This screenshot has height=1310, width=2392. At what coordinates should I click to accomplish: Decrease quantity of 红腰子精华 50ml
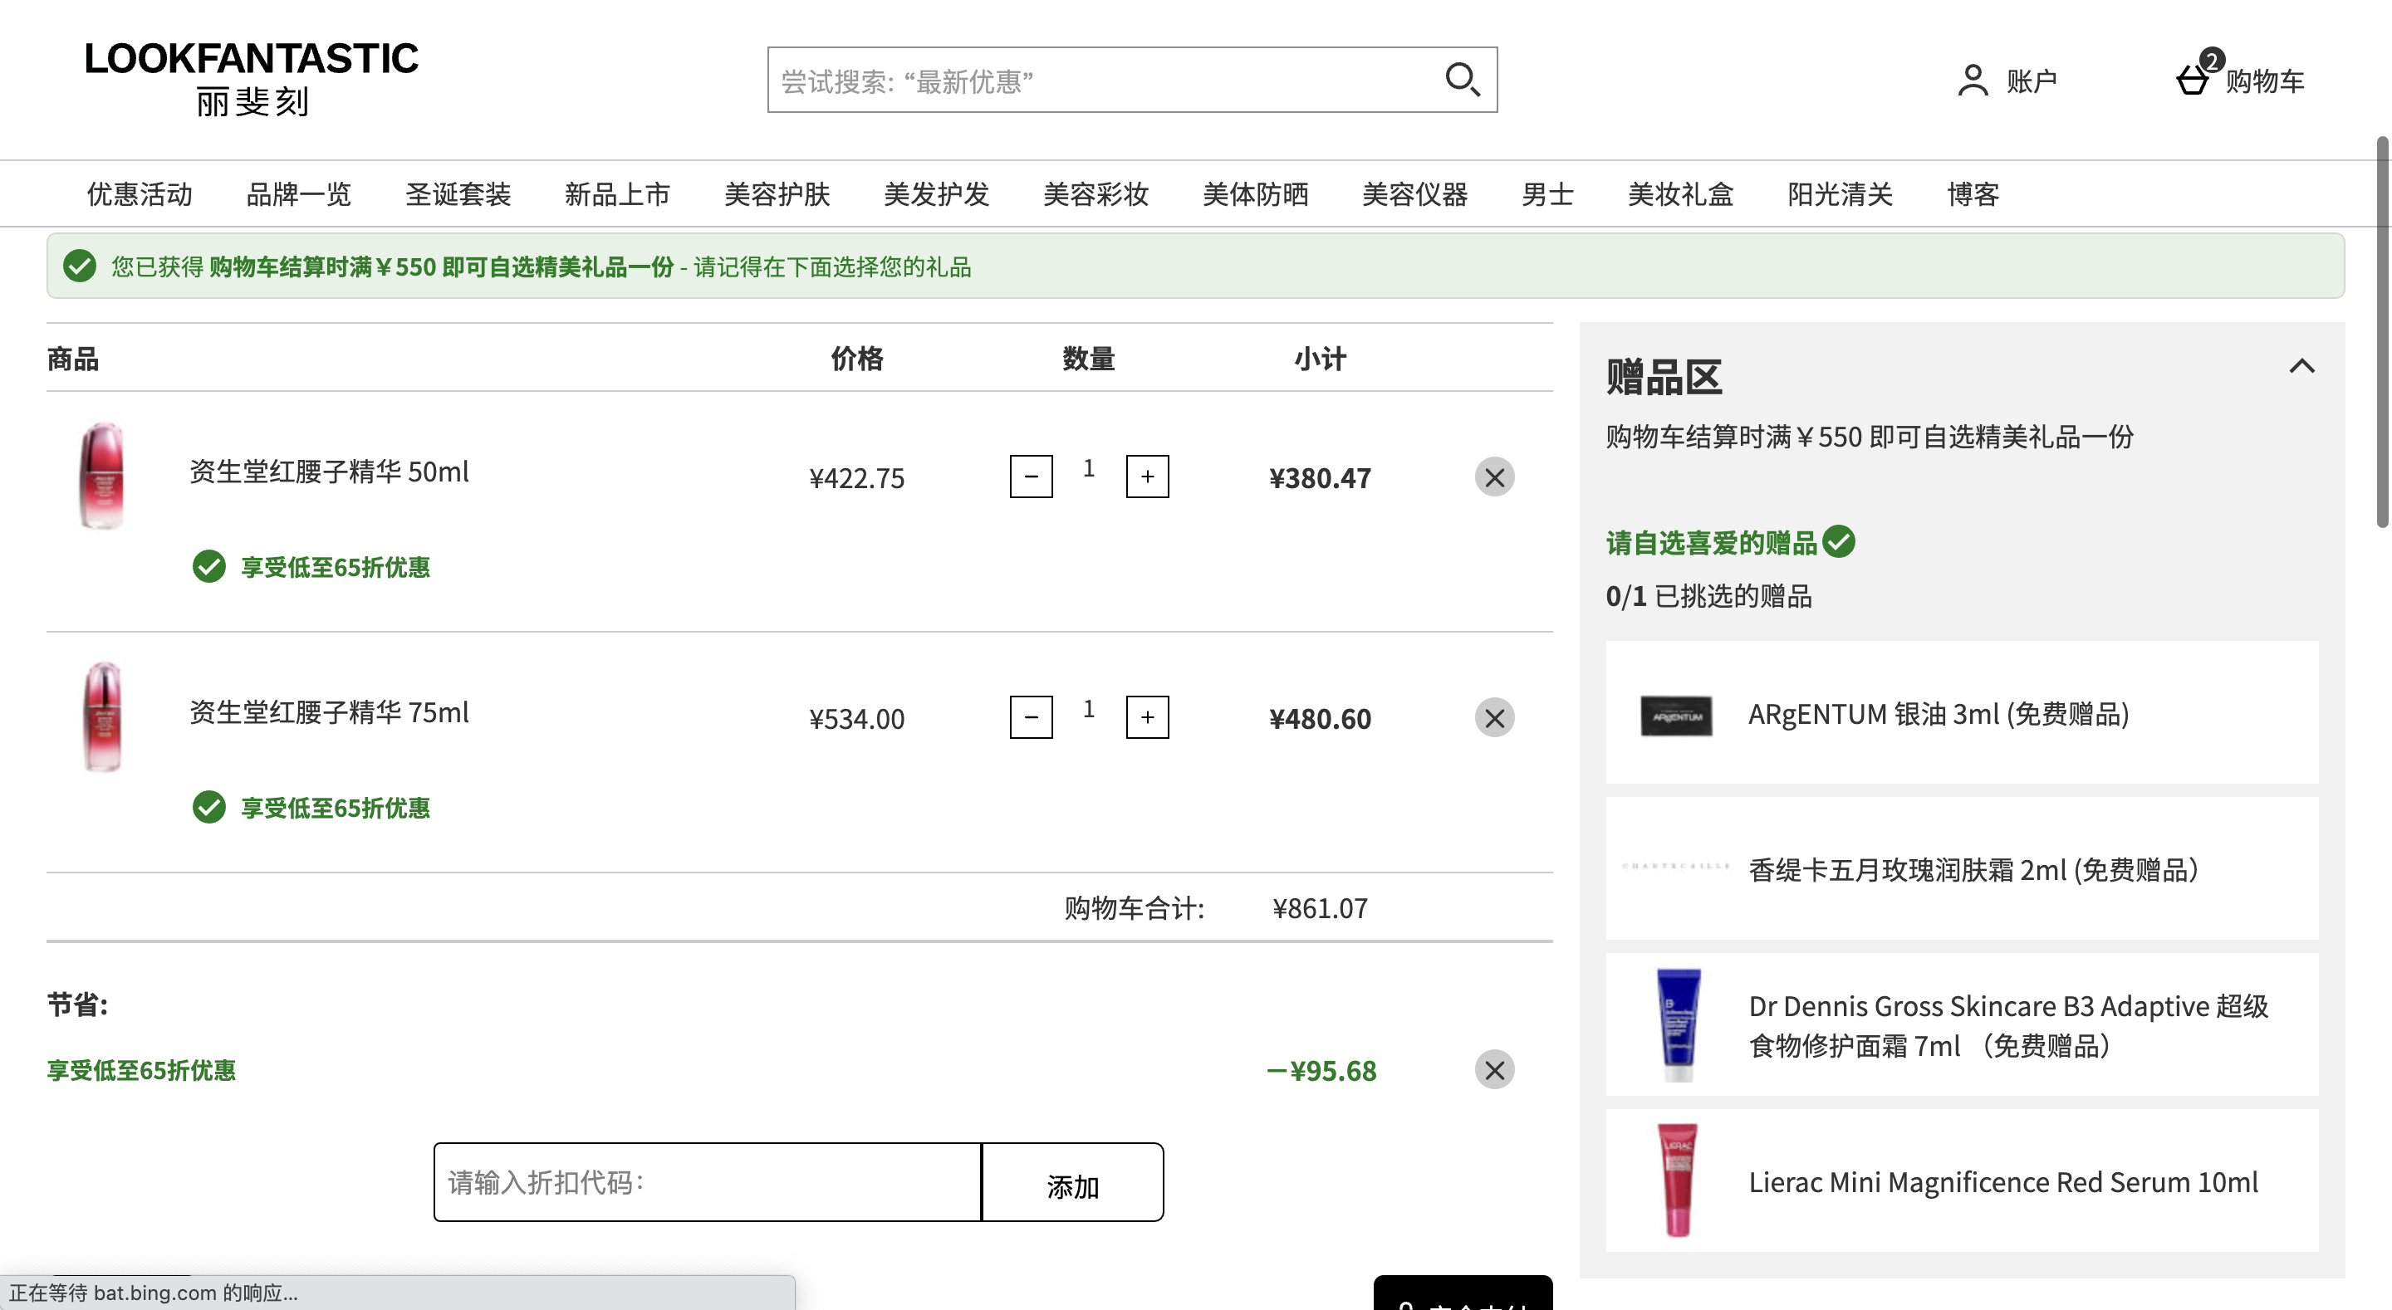tap(1032, 477)
